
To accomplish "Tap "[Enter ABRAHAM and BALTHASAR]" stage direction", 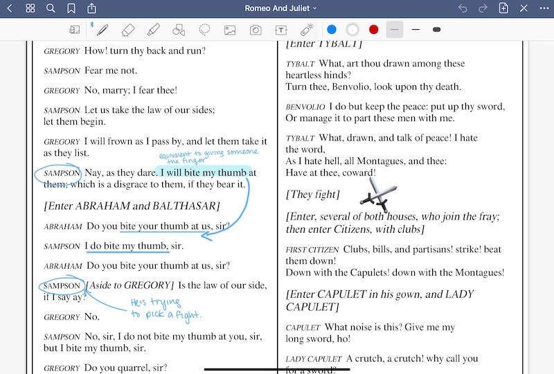I will click(132, 206).
